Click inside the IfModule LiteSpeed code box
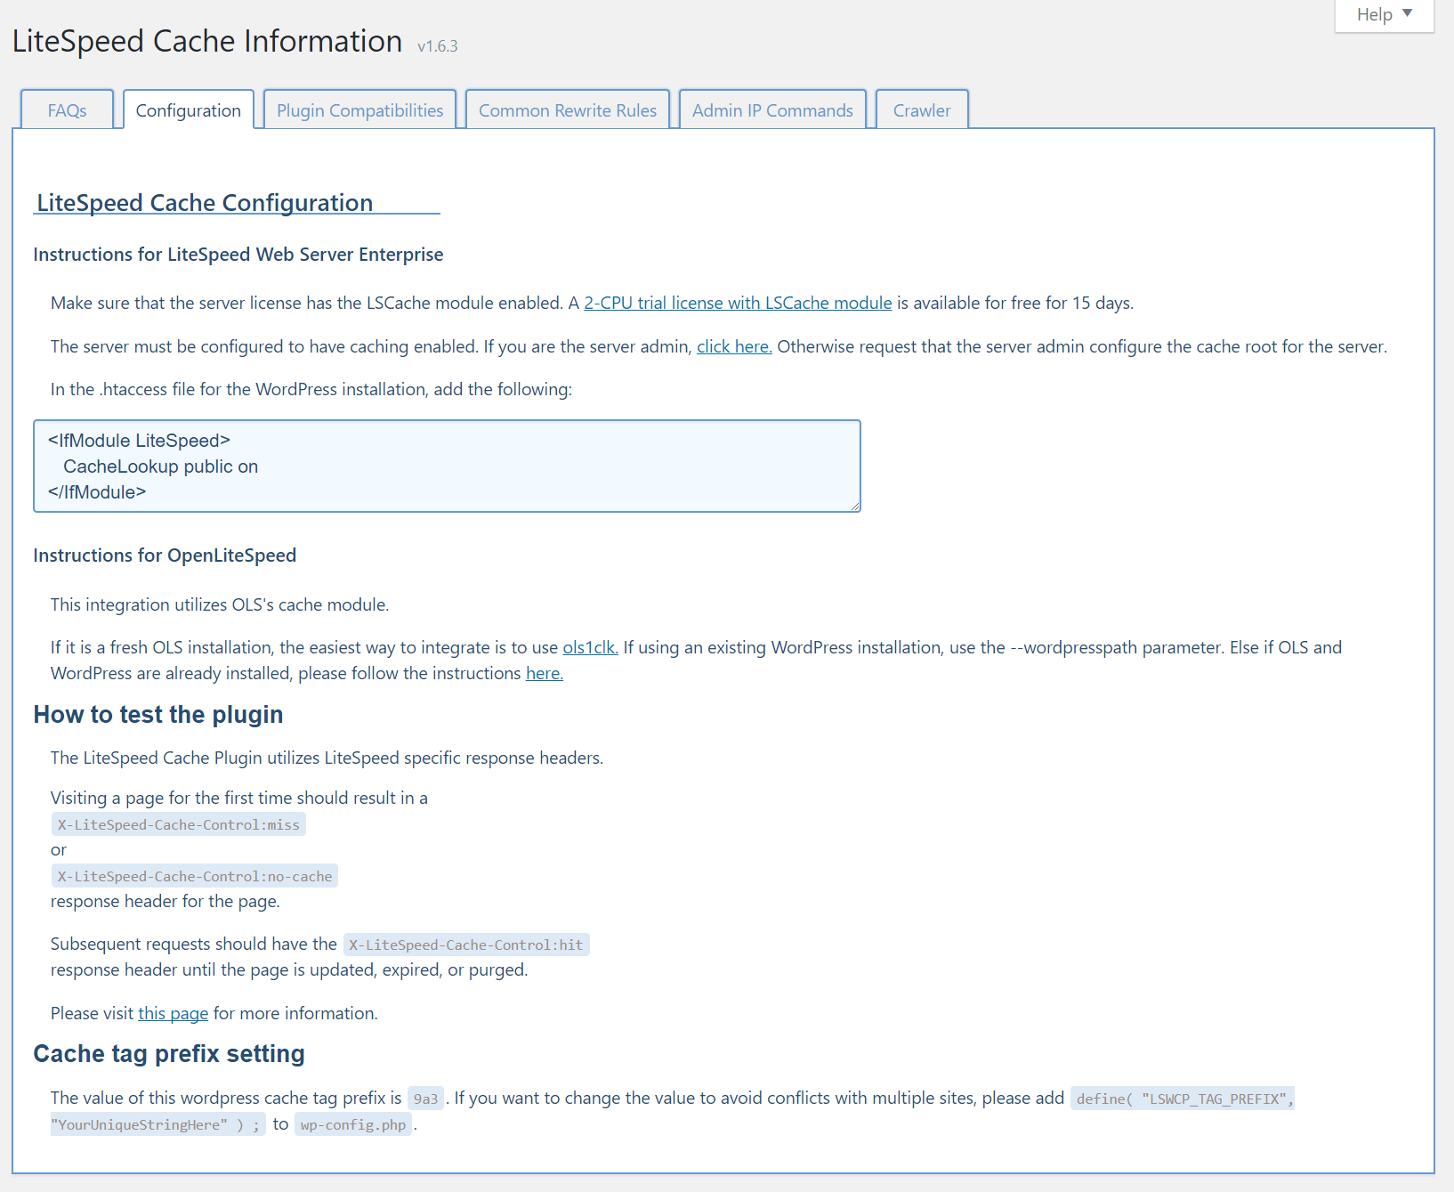The width and height of the screenshot is (1454, 1192). pos(447,466)
